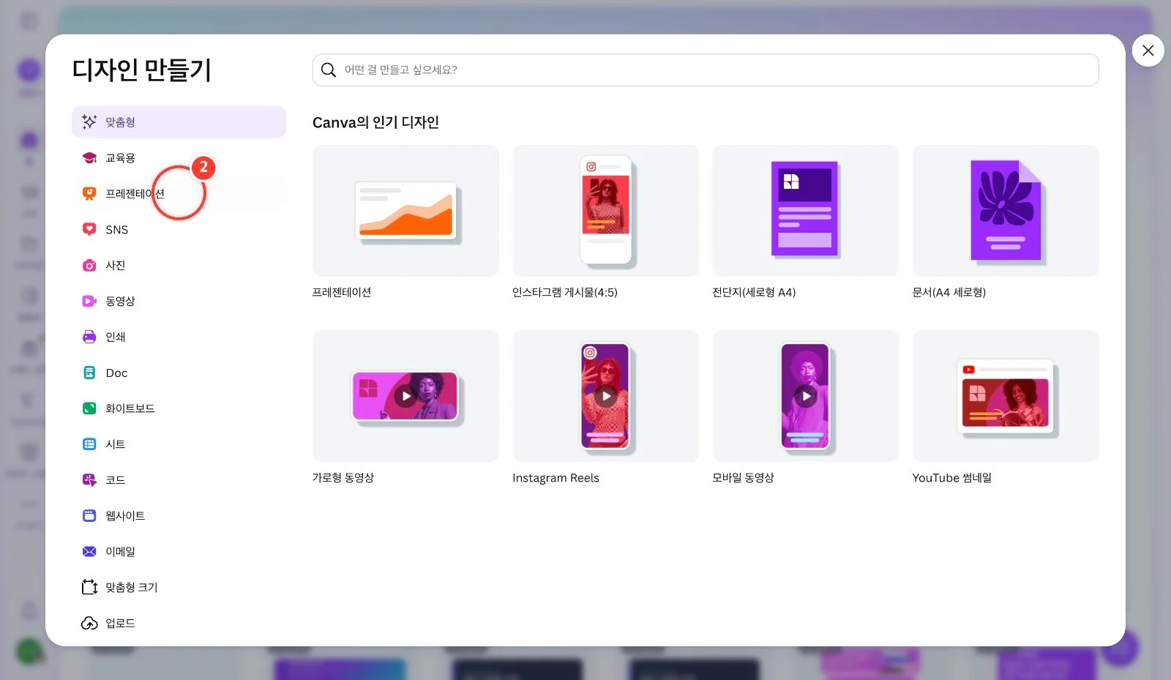Click the 맞춤형 크기 resize icon
Image resolution: width=1171 pixels, height=680 pixels.
click(x=89, y=587)
